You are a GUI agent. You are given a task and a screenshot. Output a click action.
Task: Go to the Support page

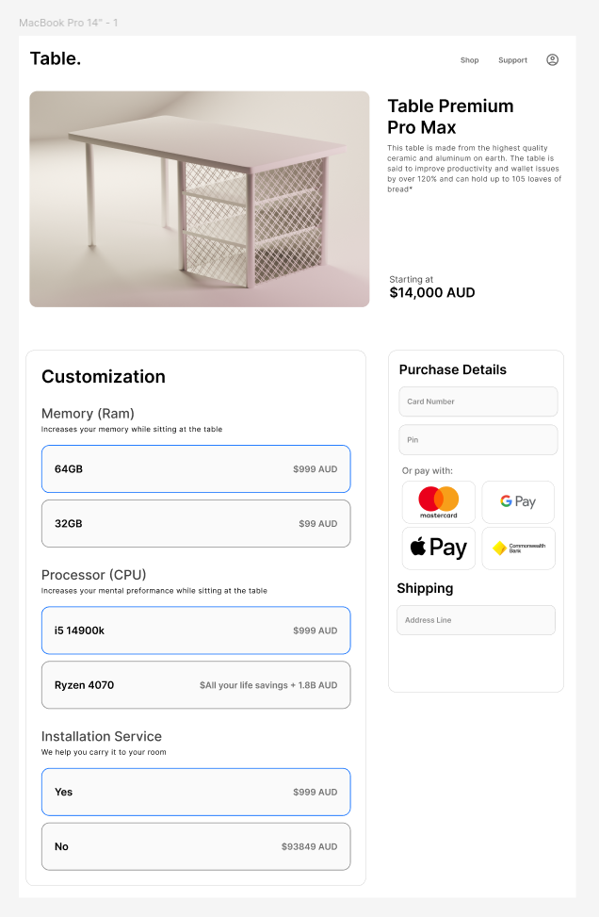tap(512, 60)
